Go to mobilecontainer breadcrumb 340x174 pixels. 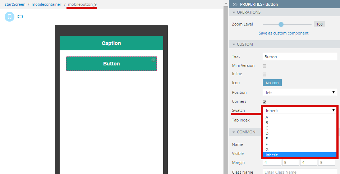(46, 4)
